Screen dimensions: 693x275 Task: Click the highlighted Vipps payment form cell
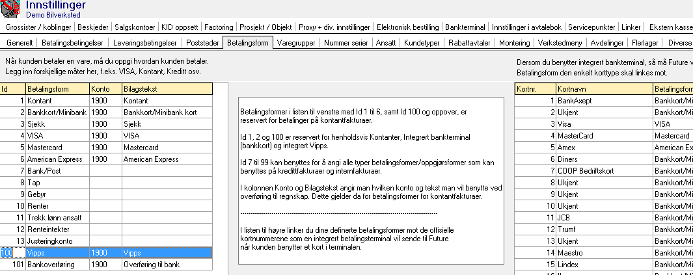click(x=57, y=252)
